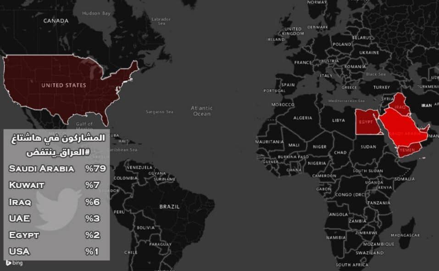Select the Algeria country label

pos(302,118)
